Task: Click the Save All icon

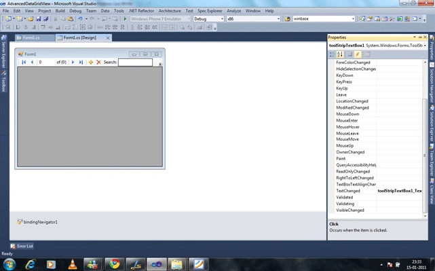Action: (x=45, y=19)
